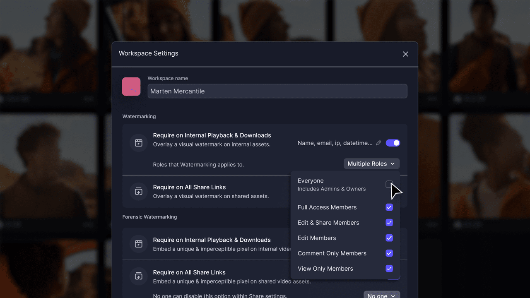Close the Workspace Settings dialog
The width and height of the screenshot is (530, 298).
(405, 54)
